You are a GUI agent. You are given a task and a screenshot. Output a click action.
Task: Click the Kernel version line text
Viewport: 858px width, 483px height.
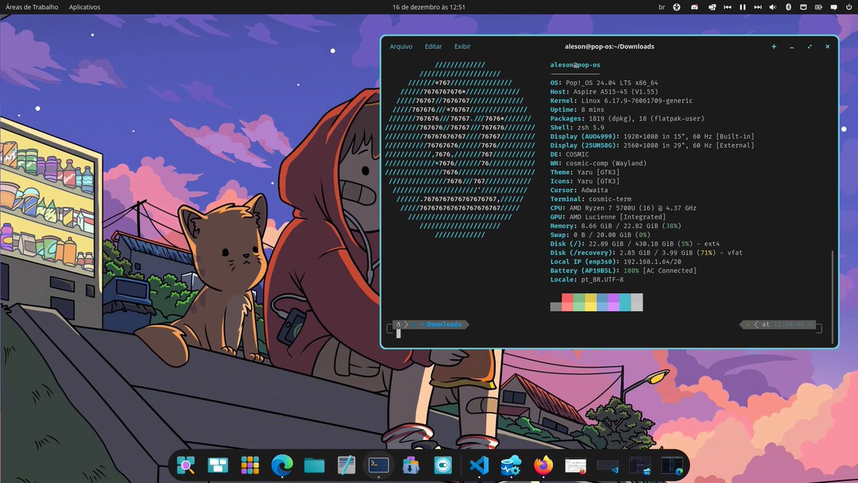point(621,101)
